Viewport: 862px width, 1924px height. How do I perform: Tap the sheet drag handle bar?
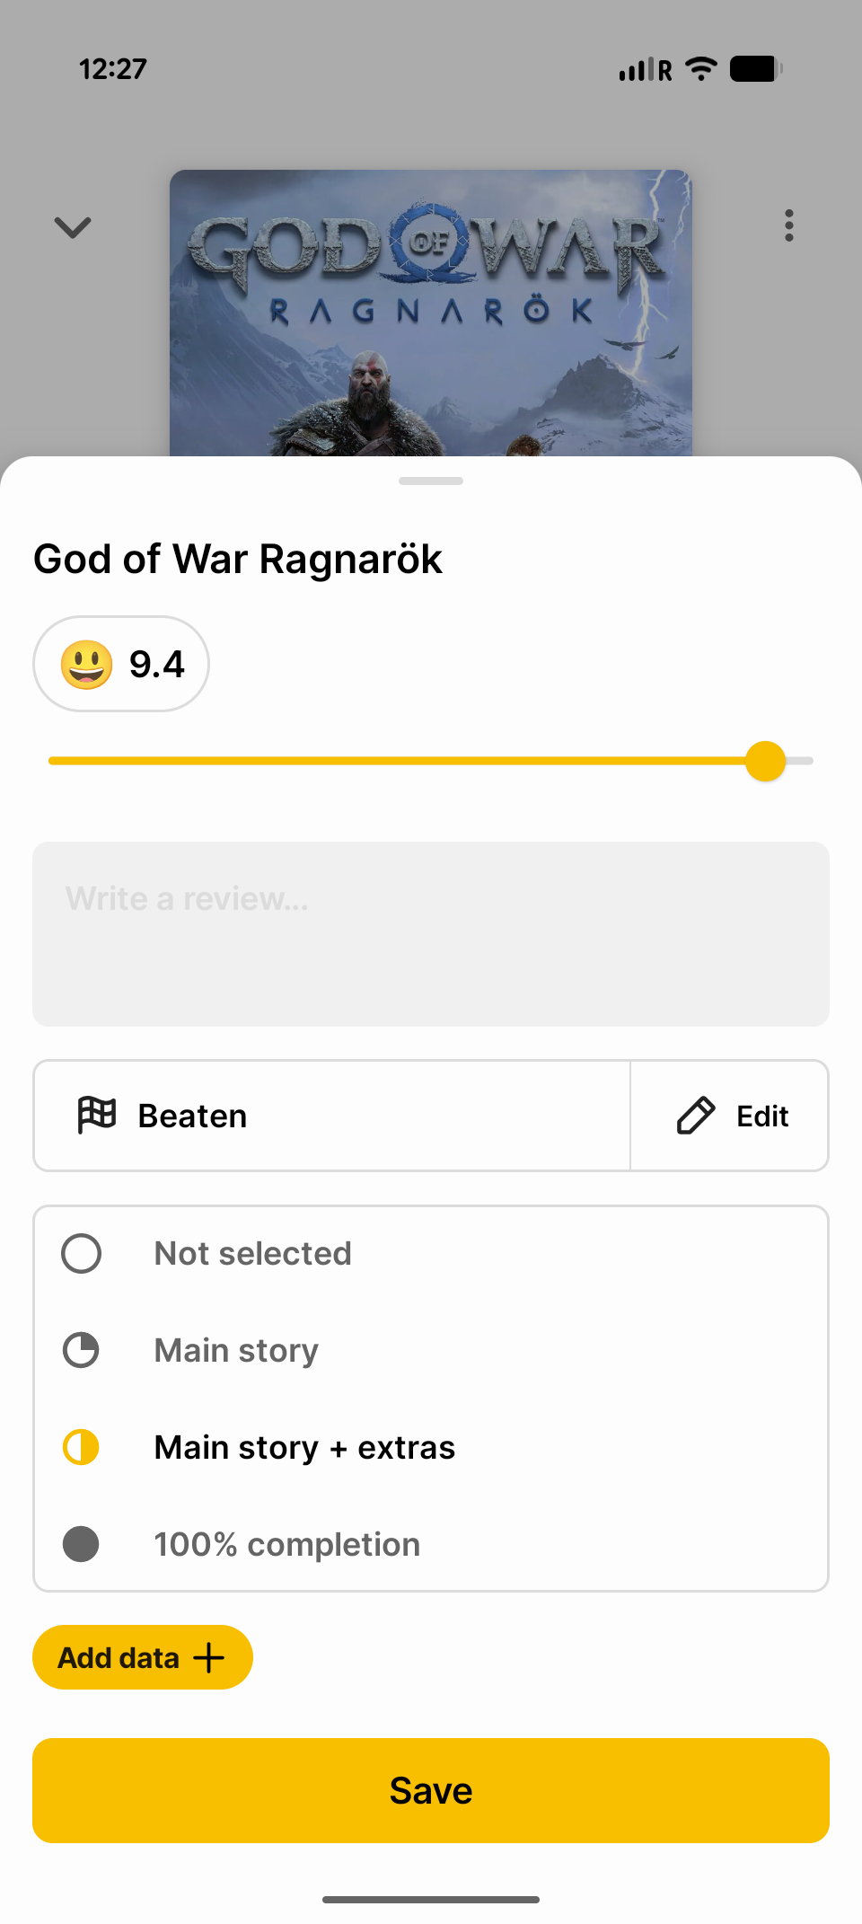coord(431,481)
